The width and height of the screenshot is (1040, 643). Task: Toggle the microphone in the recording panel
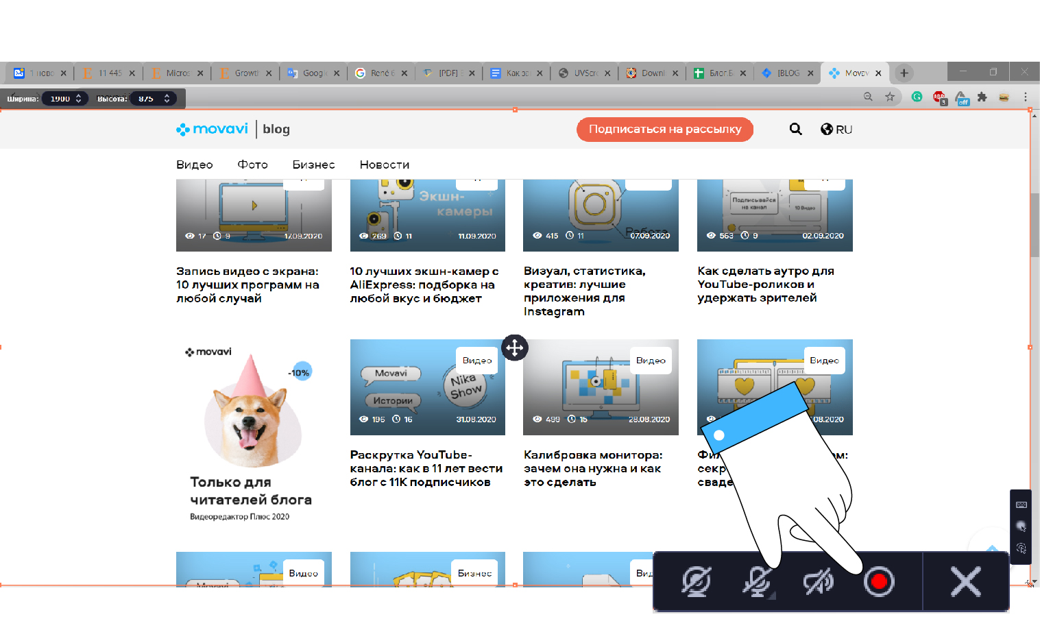pyautogui.click(x=757, y=582)
